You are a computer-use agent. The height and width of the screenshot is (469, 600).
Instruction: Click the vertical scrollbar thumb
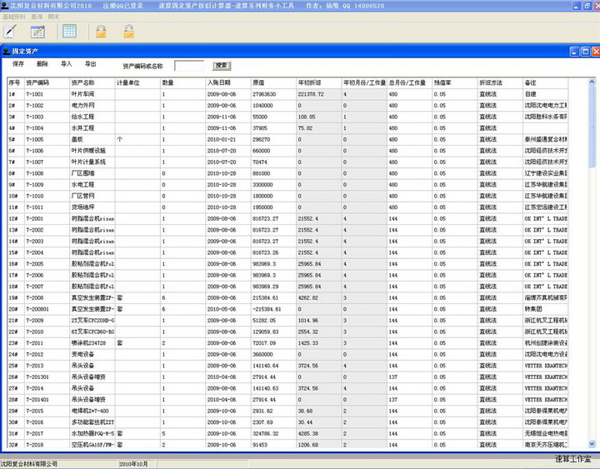click(x=592, y=127)
